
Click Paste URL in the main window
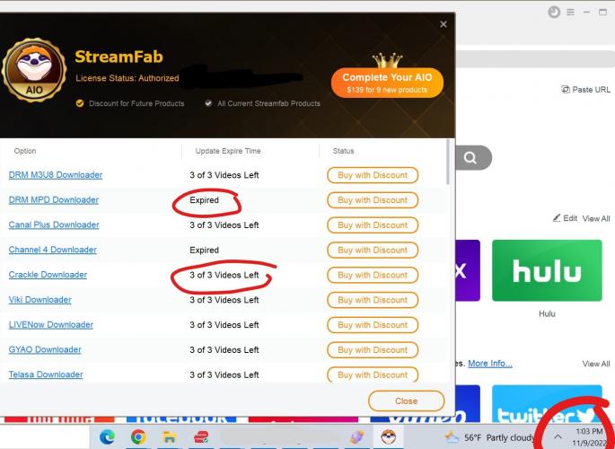(x=586, y=90)
